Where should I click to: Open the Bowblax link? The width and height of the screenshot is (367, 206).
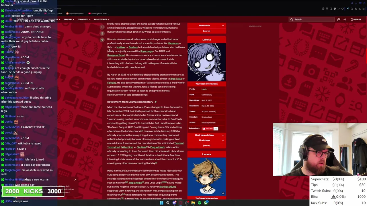(x=133, y=47)
